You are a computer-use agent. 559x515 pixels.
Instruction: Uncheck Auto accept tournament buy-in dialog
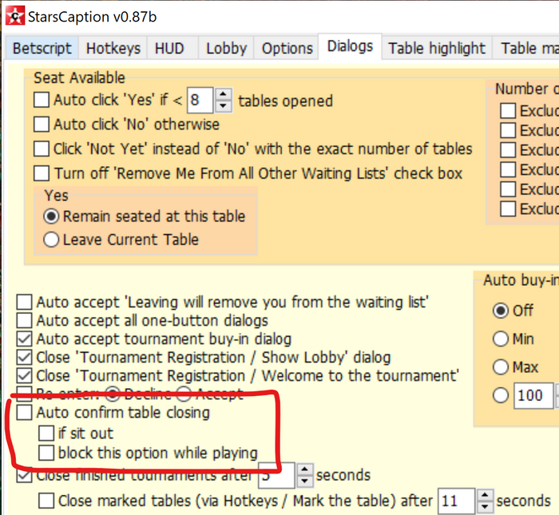[24, 339]
